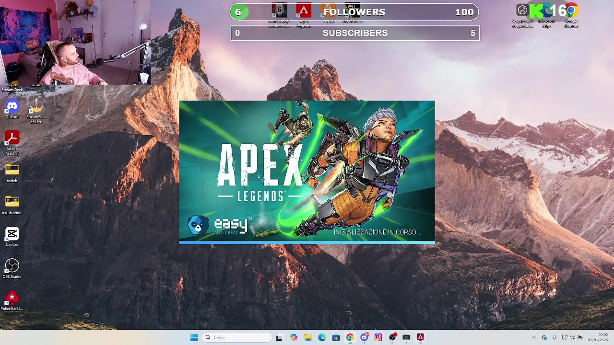Viewport: 614px width, 345px height.
Task: Open the Windows Start menu
Action: pyautogui.click(x=194, y=337)
